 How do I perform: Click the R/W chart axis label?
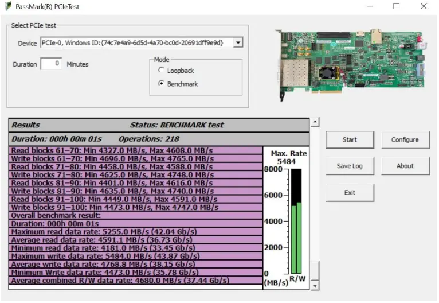pos(297,279)
